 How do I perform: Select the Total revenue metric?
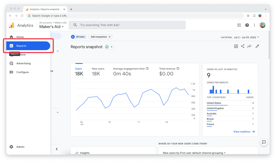(169, 72)
